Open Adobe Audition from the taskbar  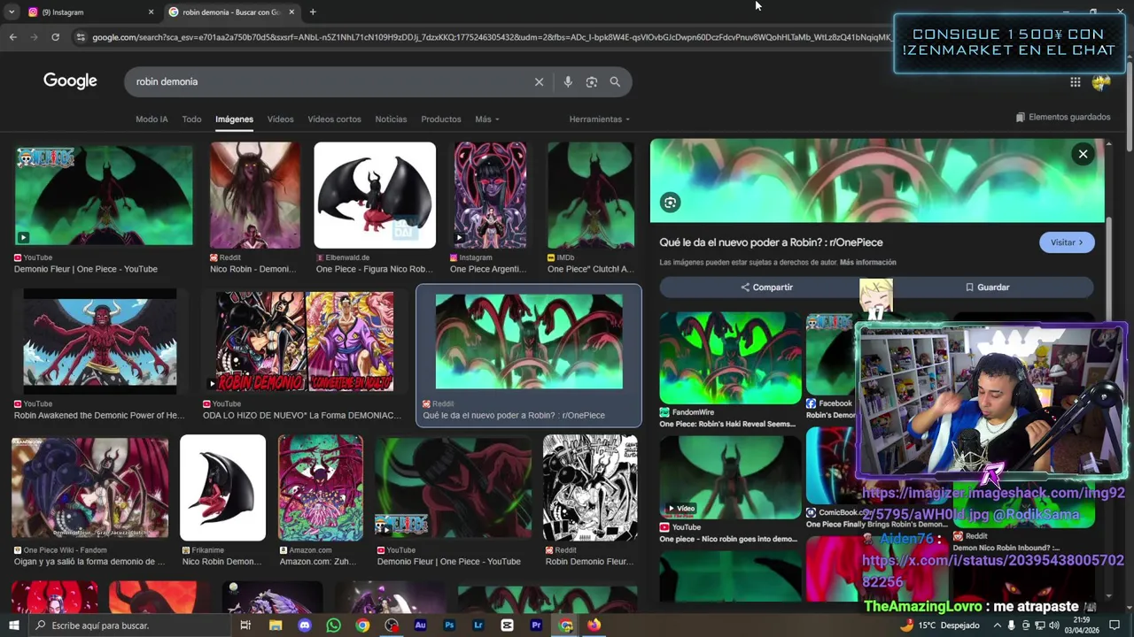click(x=420, y=625)
